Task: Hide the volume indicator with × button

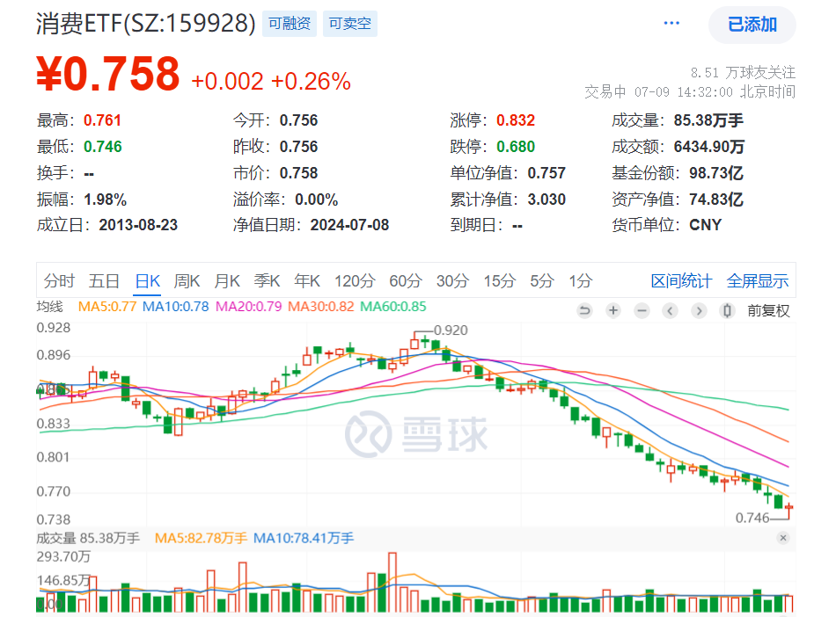Action: pos(781,538)
